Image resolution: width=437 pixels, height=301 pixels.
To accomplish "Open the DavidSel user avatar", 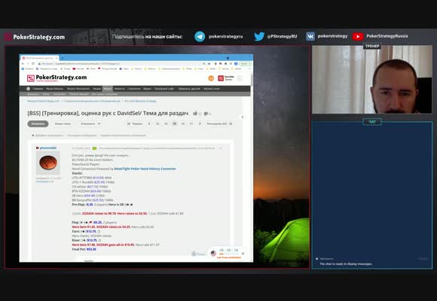I will (x=221, y=78).
